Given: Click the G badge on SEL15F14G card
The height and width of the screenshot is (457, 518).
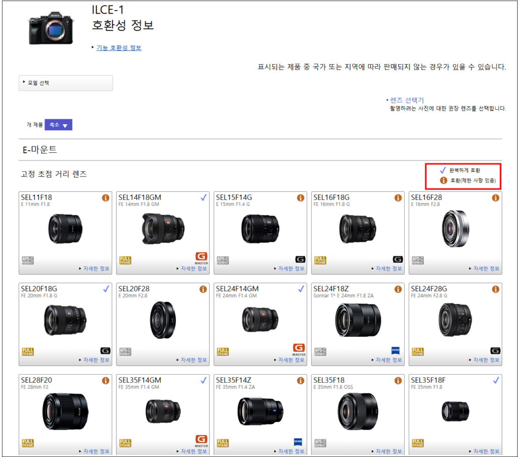Looking at the screenshot, I should pyautogui.click(x=300, y=259).
